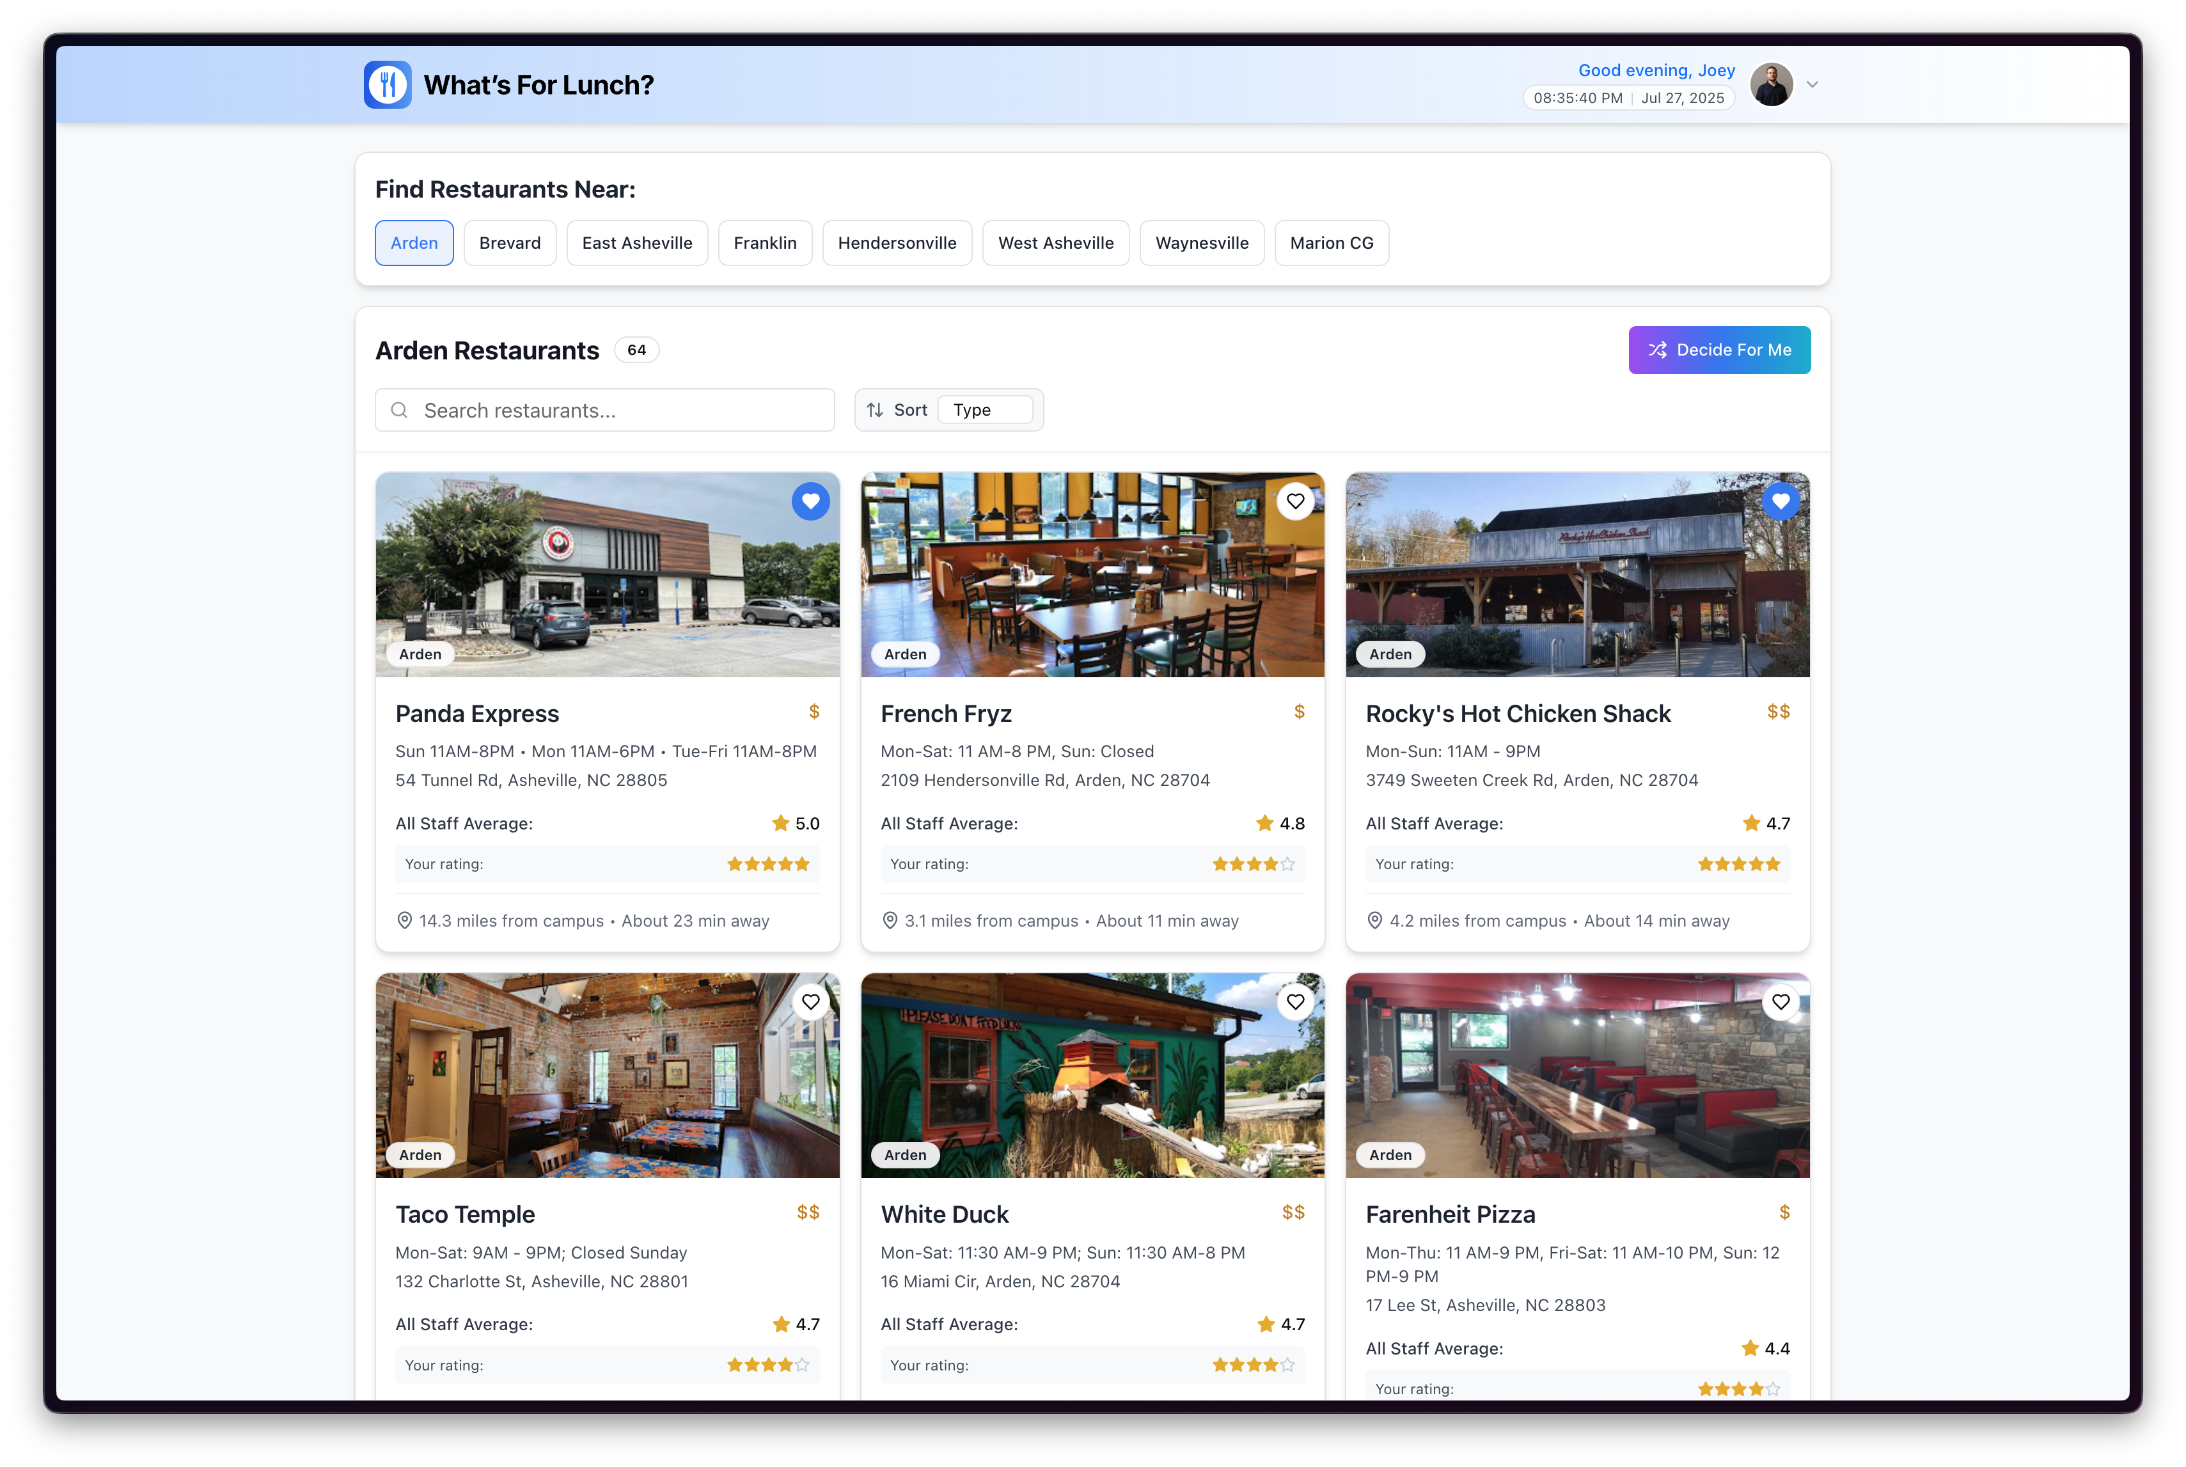Click the star beside Rocky's 4.7 average

1751,823
